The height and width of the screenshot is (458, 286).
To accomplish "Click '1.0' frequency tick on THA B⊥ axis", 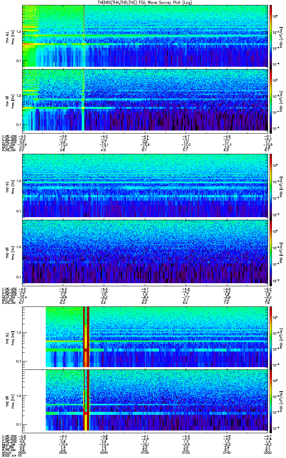I will pos(18,32).
